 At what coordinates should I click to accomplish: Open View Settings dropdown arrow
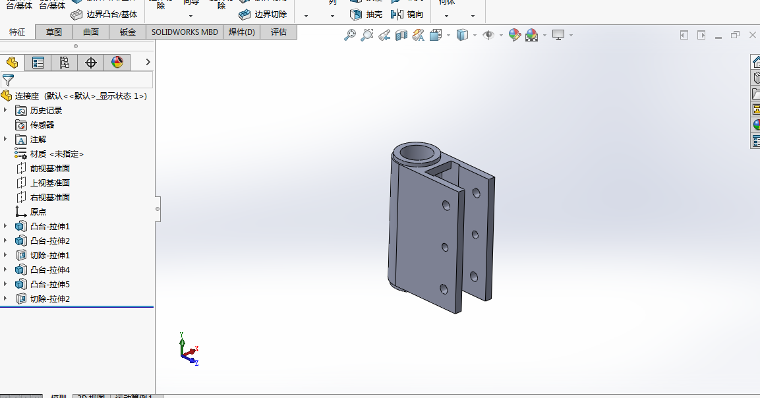[x=571, y=35]
